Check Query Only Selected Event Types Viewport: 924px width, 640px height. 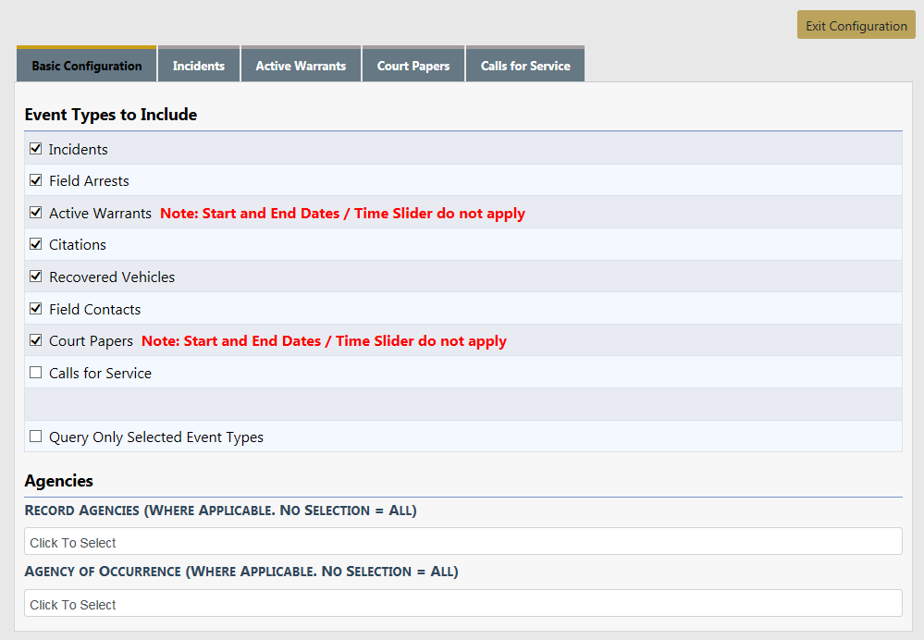click(x=36, y=437)
